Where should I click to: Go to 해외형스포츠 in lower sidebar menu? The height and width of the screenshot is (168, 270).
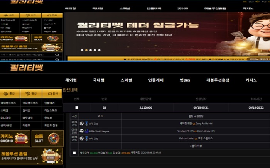coord(8,103)
